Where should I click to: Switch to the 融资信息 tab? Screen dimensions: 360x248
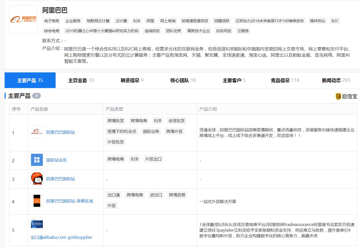(x=131, y=80)
